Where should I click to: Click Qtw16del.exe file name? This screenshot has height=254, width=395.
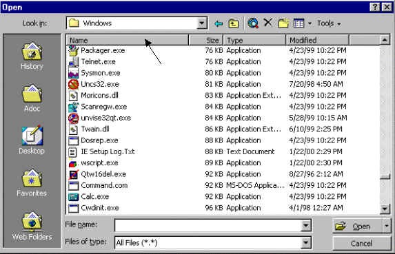point(103,174)
